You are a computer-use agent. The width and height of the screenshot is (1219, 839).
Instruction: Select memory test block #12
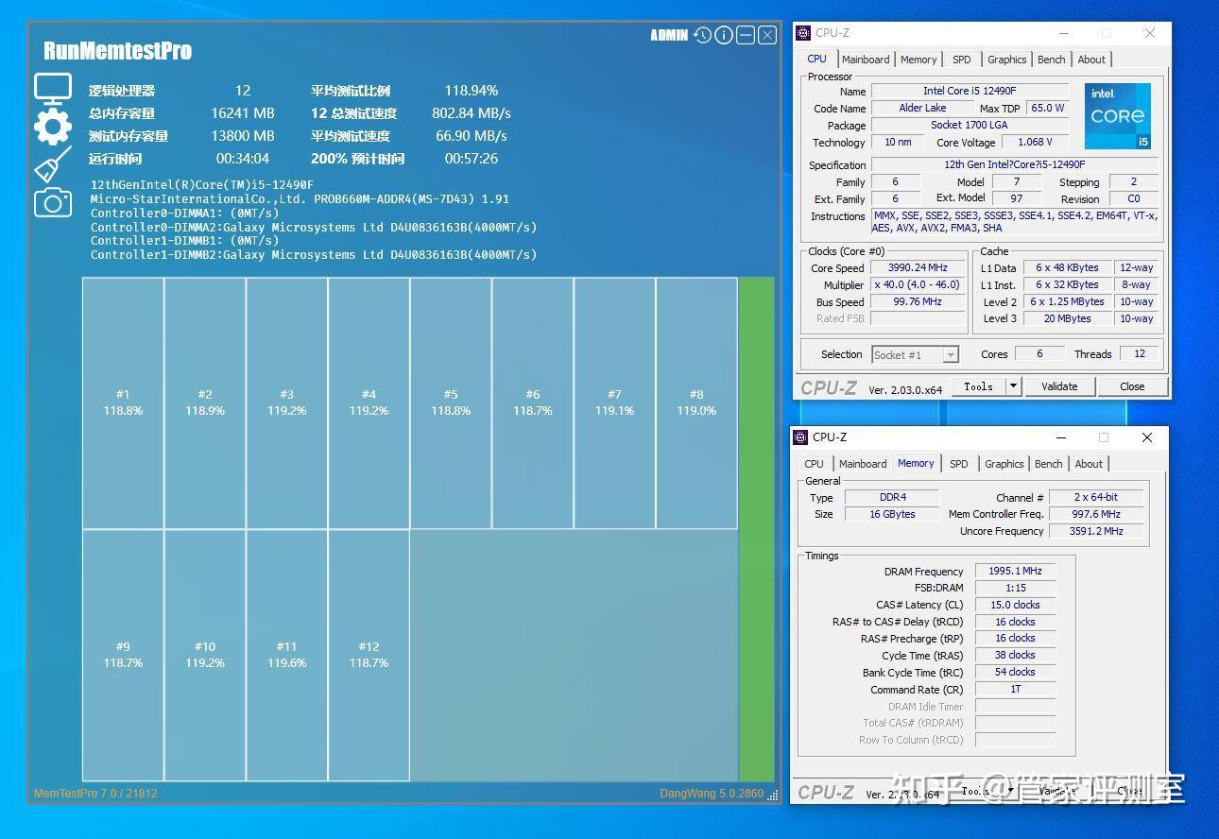point(369,655)
